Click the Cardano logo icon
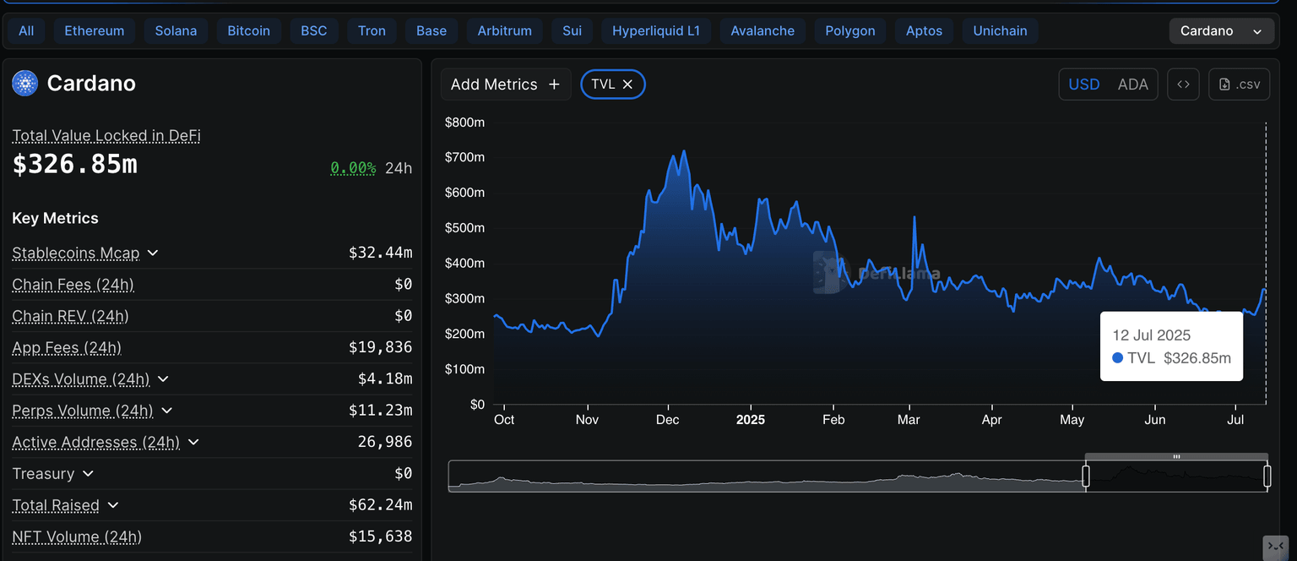This screenshot has height=561, width=1297. coord(25,83)
